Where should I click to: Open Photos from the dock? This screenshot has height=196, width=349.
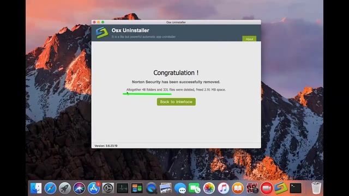pos(209,188)
